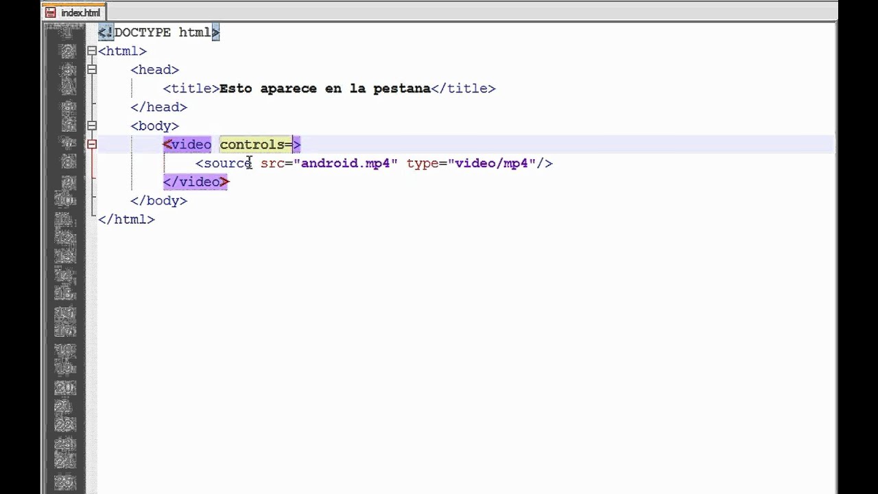Collapse the <video> code fold marker
Viewport: 878px width, 494px height.
point(92,144)
